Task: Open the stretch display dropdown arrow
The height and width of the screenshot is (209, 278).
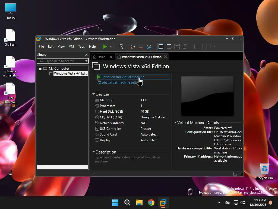Action: pyautogui.click(x=214, y=47)
